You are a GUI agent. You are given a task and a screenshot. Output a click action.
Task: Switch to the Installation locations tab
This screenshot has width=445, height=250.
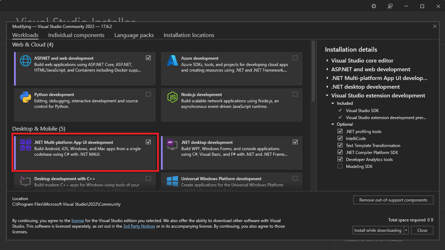click(x=189, y=35)
